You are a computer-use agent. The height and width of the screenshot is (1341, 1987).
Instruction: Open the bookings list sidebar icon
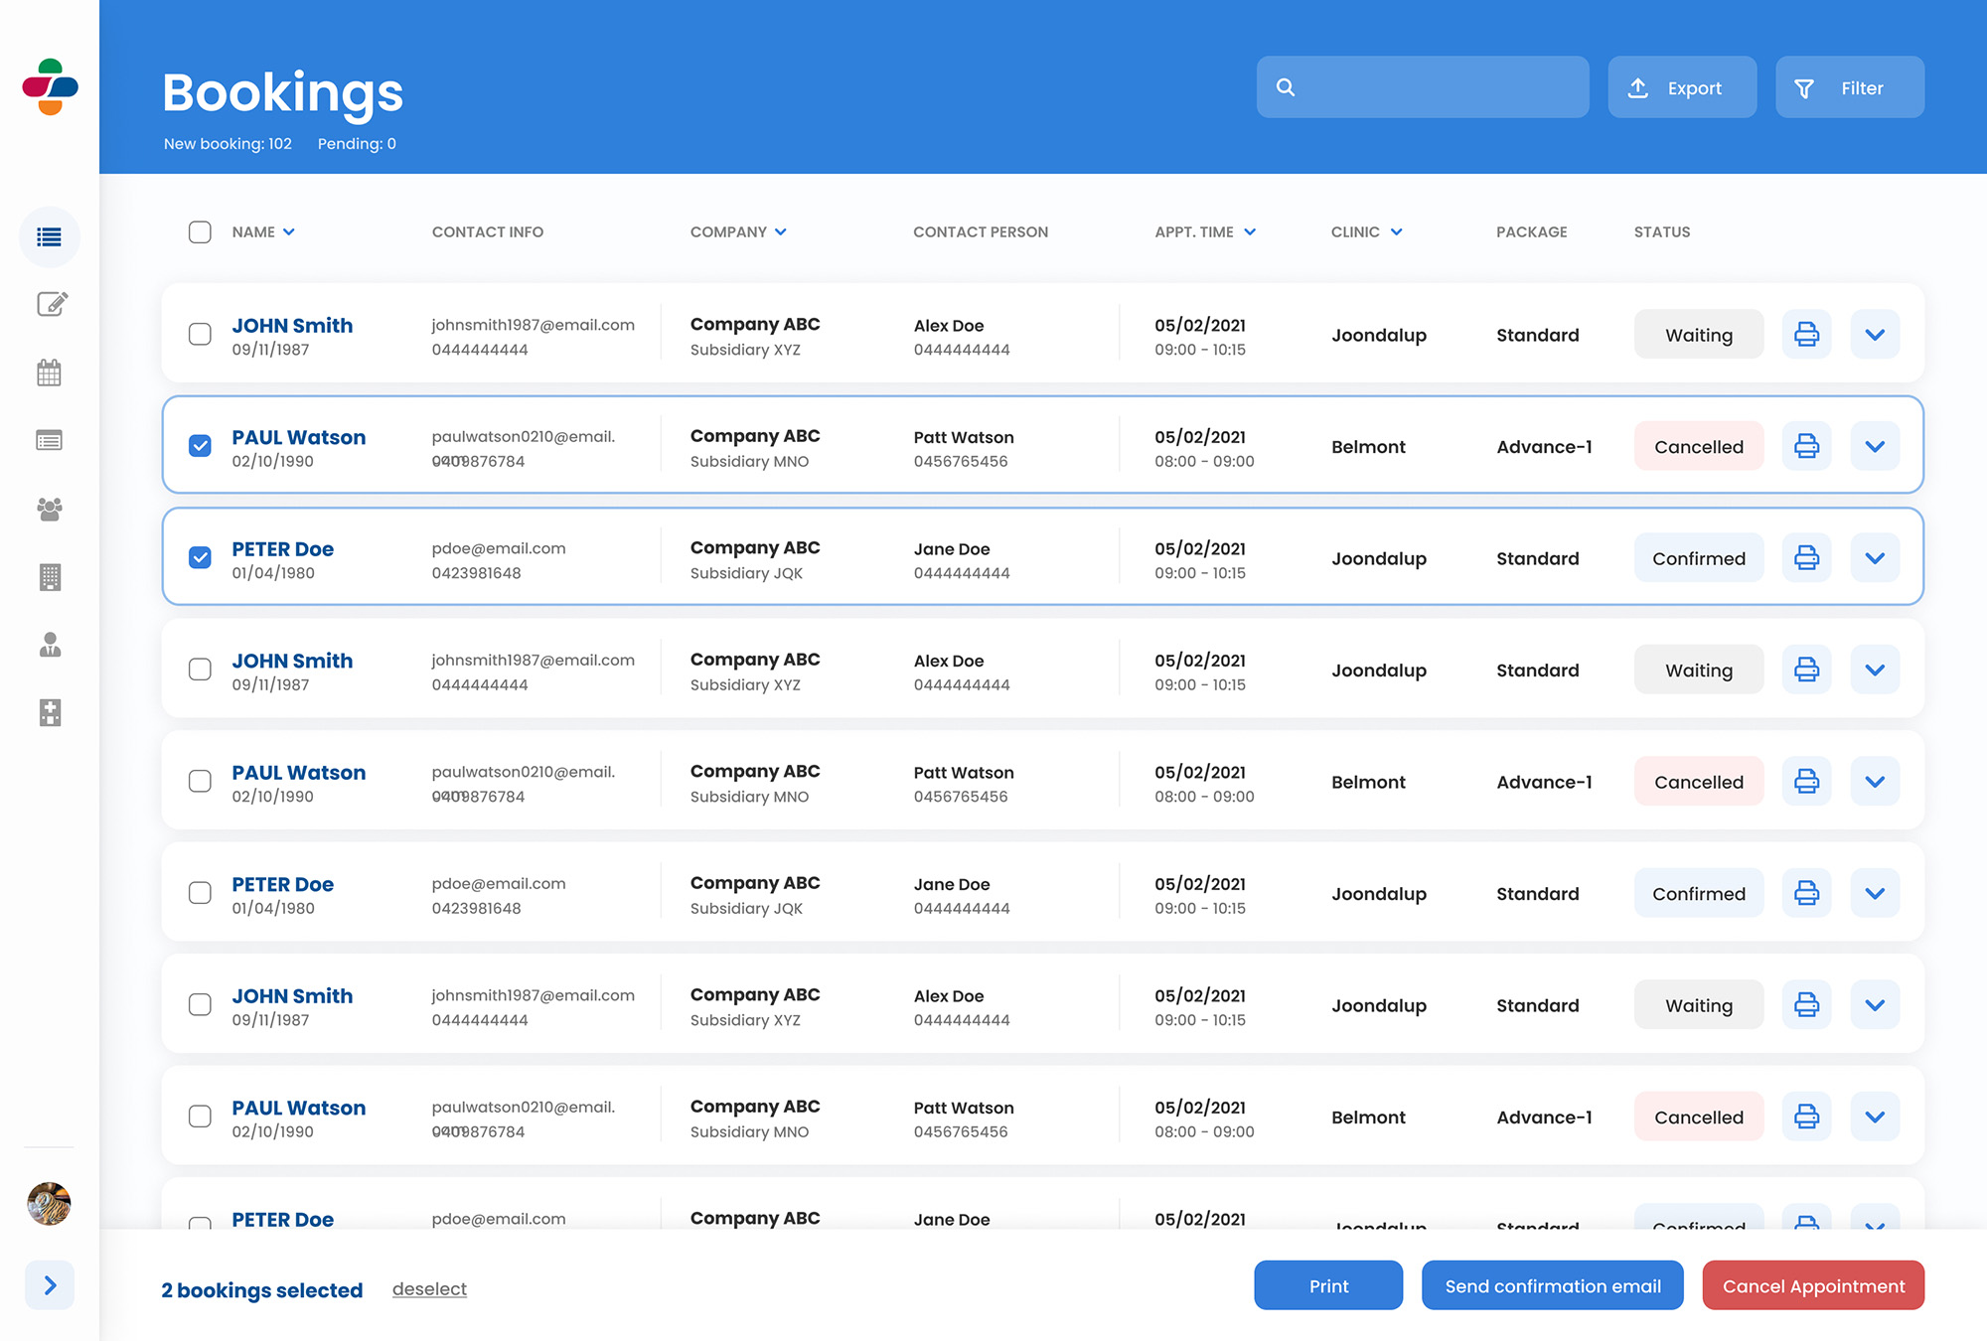click(50, 237)
